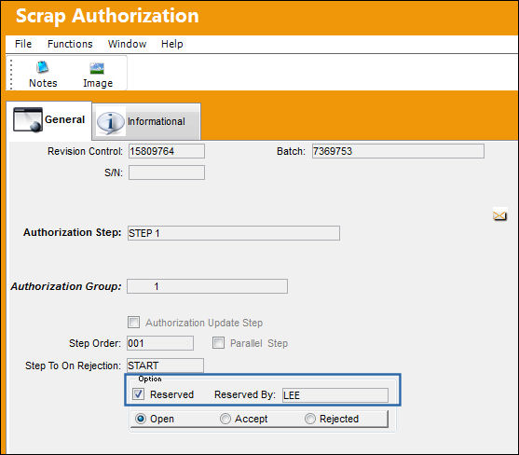The image size is (519, 455).
Task: Click the toolbar drag handle dots
Action: [x=11, y=75]
